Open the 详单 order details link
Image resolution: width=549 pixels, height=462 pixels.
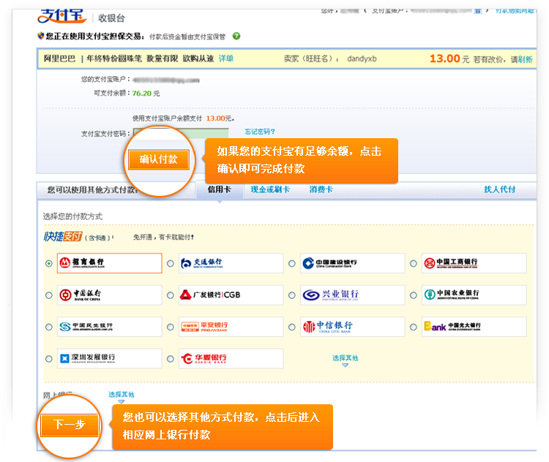click(226, 58)
